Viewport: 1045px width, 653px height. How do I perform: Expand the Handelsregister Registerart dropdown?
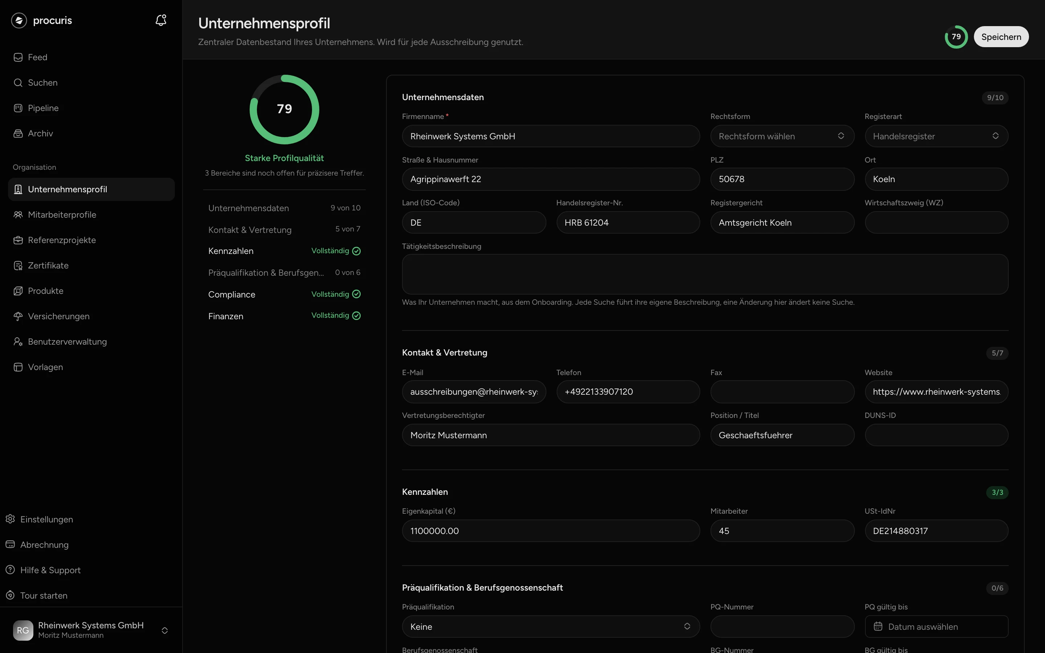[936, 136]
